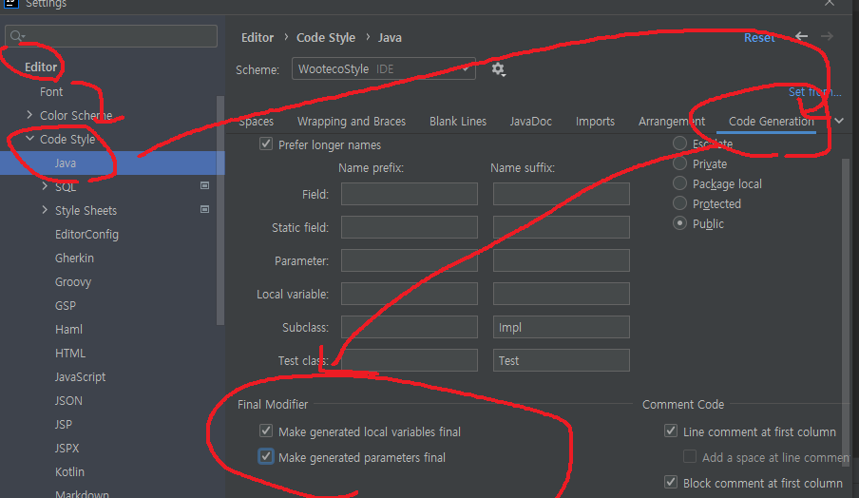Switch to the Imports tab
The height and width of the screenshot is (498, 859).
point(595,121)
